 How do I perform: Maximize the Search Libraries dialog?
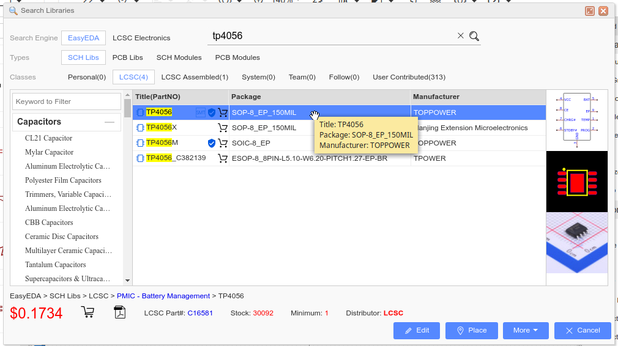[x=590, y=11]
